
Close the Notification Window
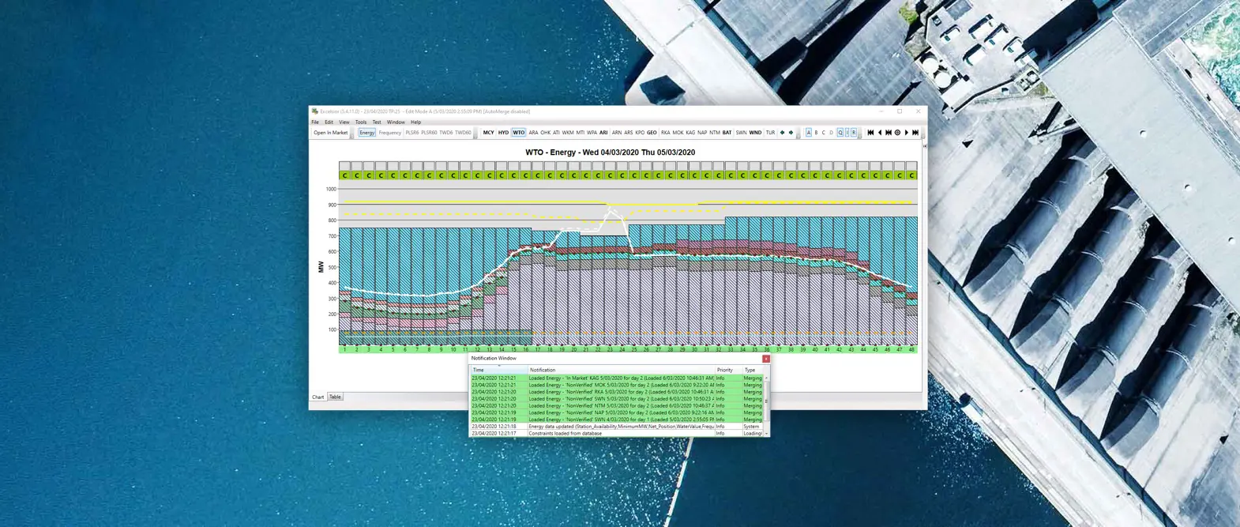[765, 359]
